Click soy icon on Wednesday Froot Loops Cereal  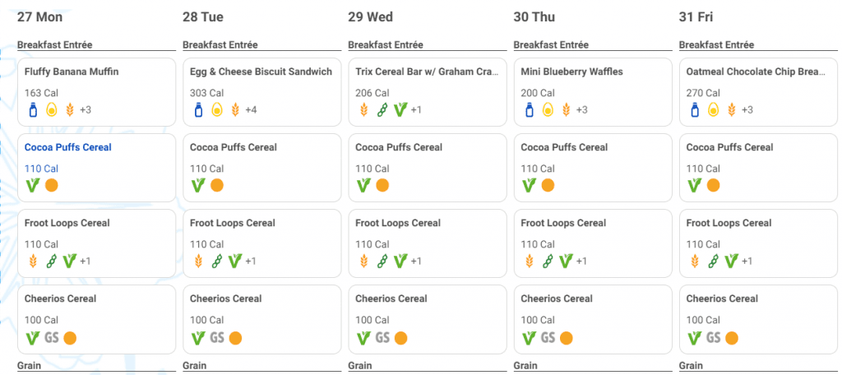point(382,262)
